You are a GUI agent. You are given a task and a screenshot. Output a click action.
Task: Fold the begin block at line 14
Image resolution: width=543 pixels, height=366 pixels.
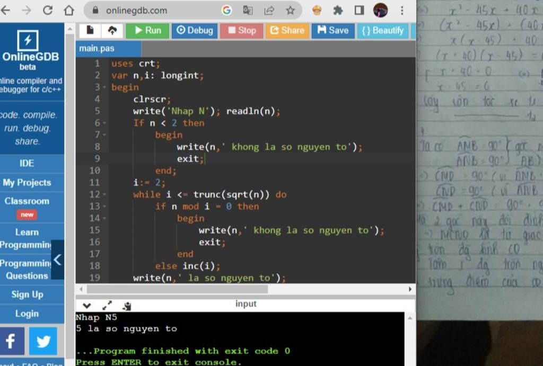[104, 218]
